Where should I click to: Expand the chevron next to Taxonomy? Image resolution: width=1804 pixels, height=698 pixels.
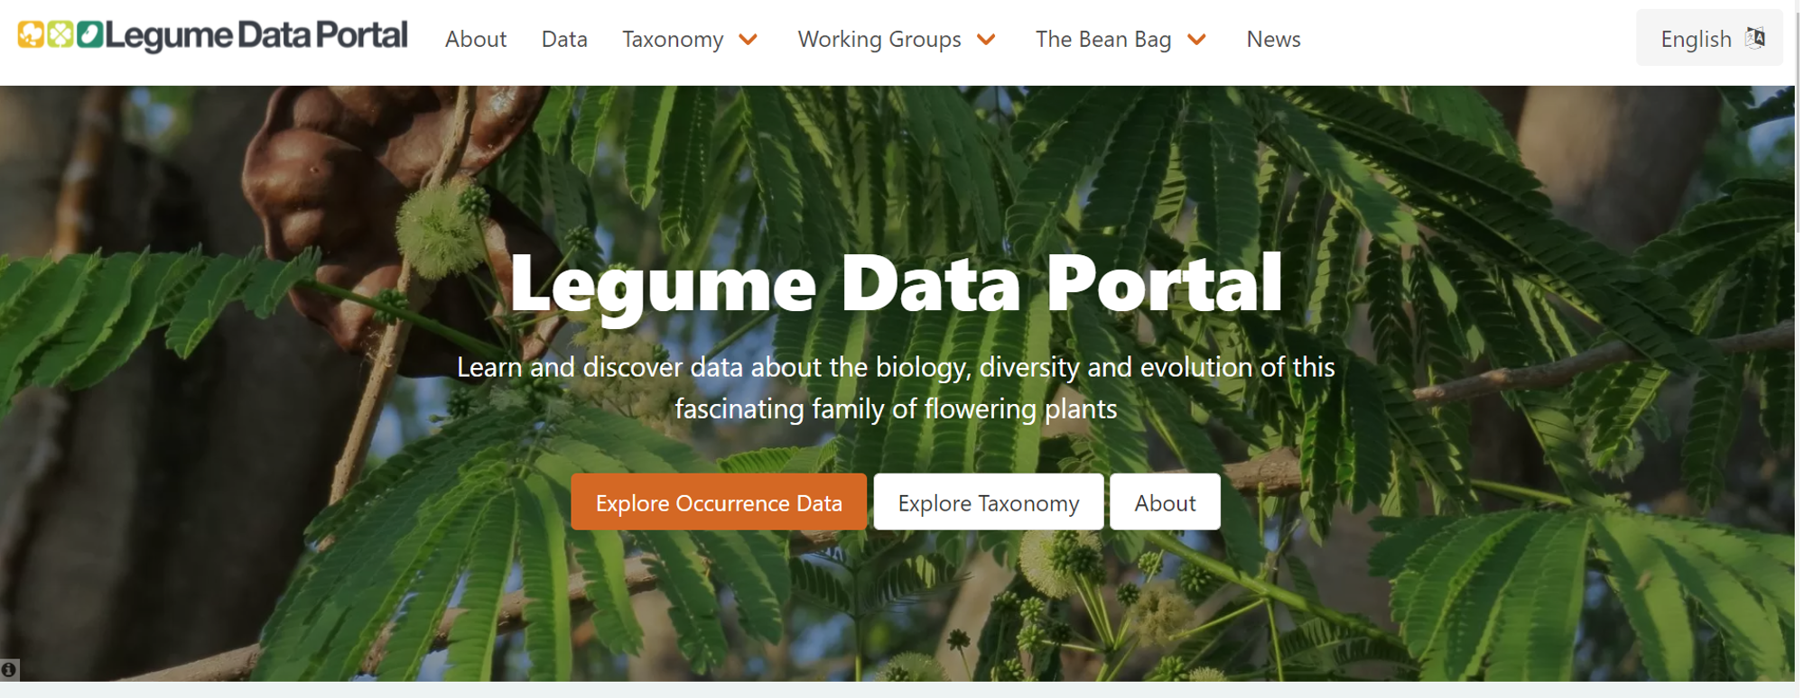point(749,40)
